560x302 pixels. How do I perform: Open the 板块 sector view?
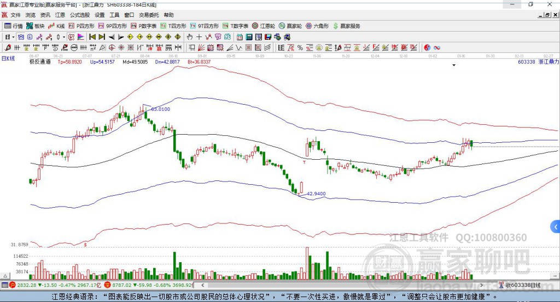tap(36, 26)
